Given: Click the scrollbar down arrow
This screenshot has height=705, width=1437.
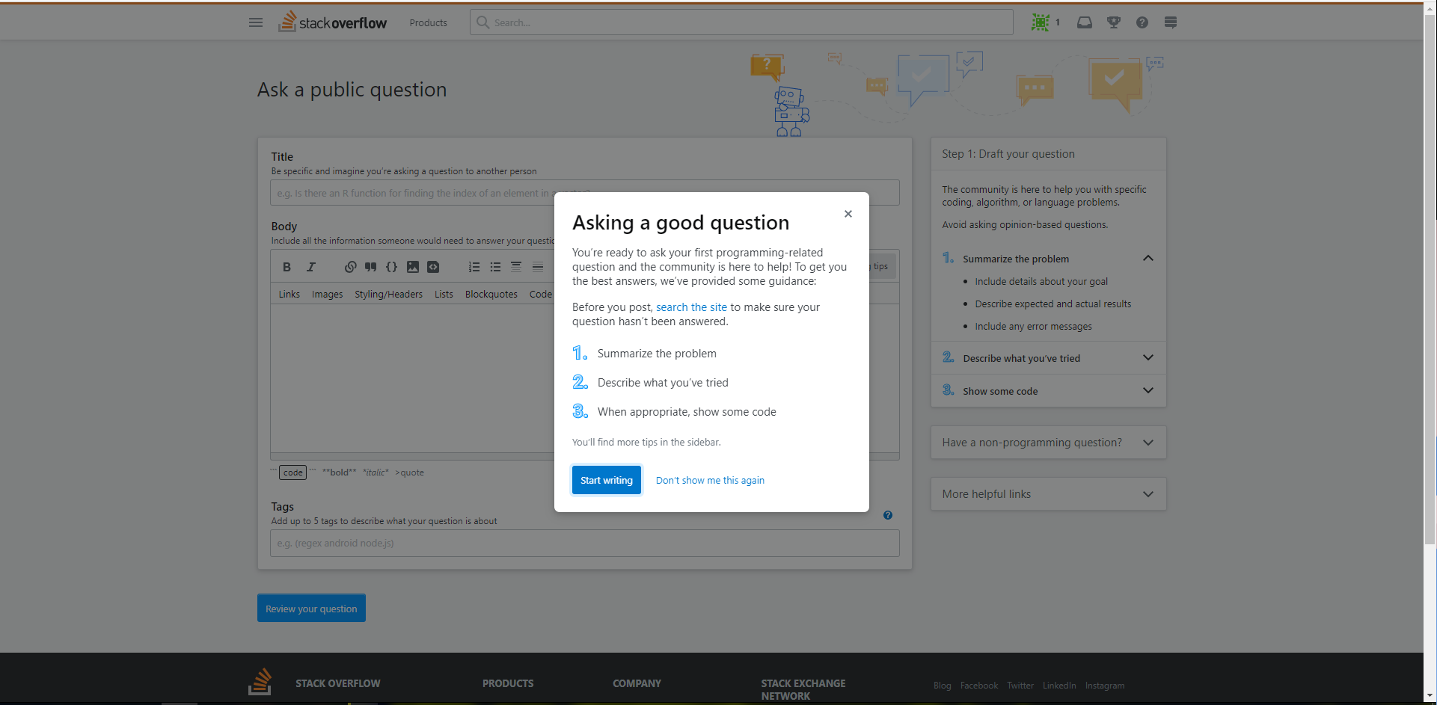Looking at the screenshot, I should 1430,696.
